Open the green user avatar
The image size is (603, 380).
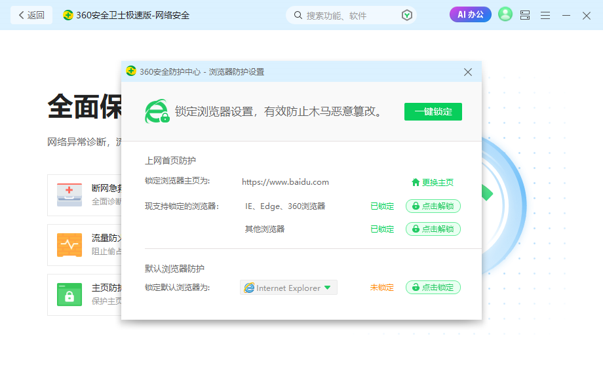point(505,14)
